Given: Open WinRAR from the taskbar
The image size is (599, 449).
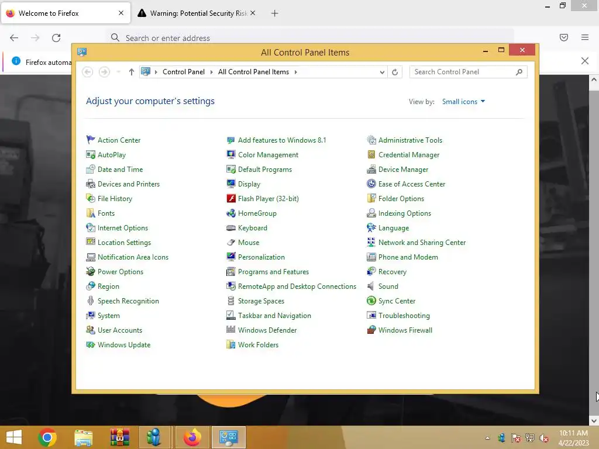Looking at the screenshot, I should (119, 437).
